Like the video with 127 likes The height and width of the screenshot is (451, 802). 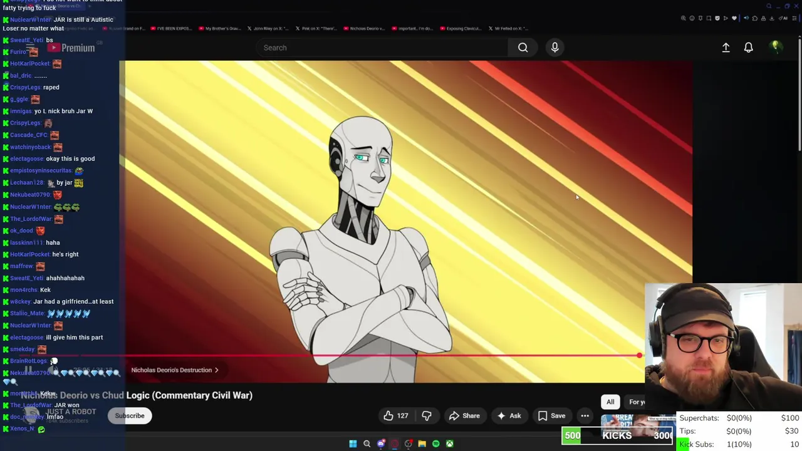[x=396, y=416]
